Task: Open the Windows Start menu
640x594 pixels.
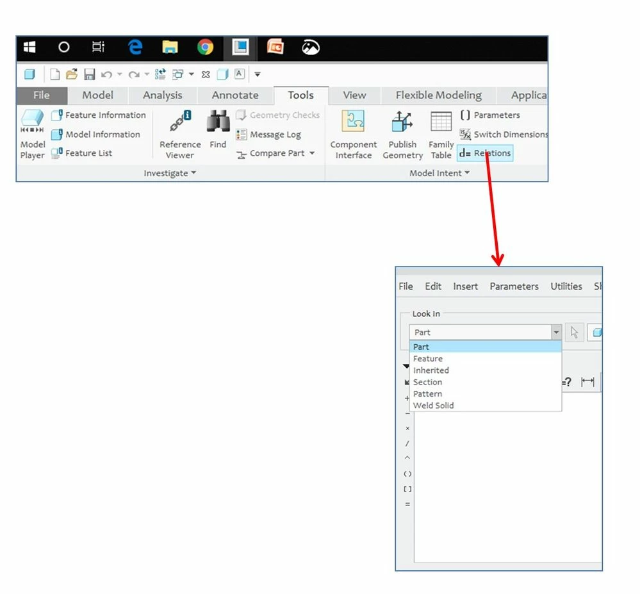Action: point(29,47)
